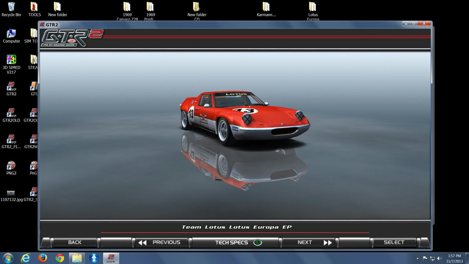Open Windows Explorer from the taskbar
Image resolution: width=469 pixels, height=264 pixels.
pyautogui.click(x=77, y=258)
